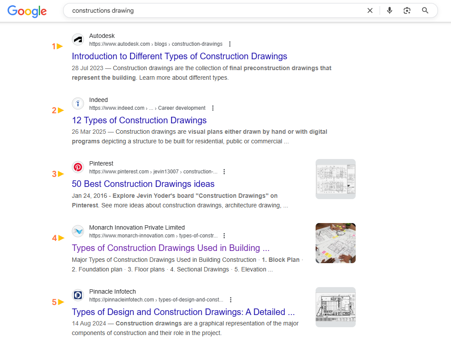Clear the search box with the X icon
Viewport: 451px width, 342px height.
point(370,10)
